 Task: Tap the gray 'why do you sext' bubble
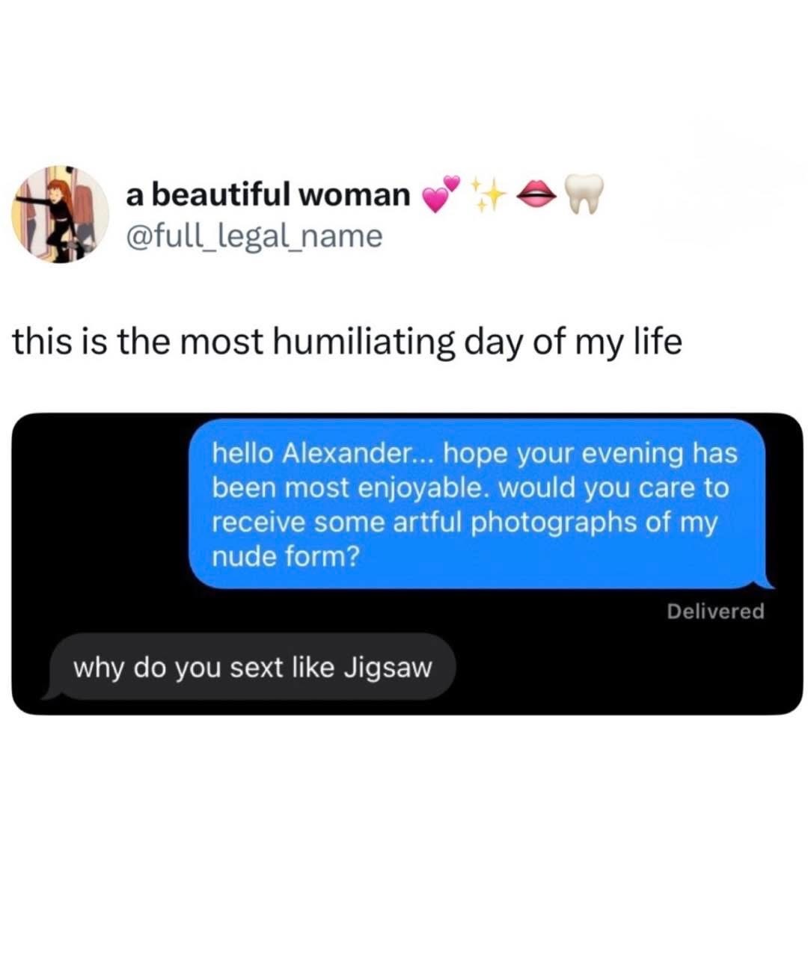251,667
